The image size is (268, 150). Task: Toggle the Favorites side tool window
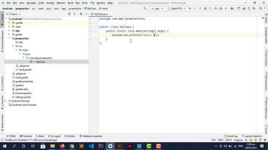point(2,102)
